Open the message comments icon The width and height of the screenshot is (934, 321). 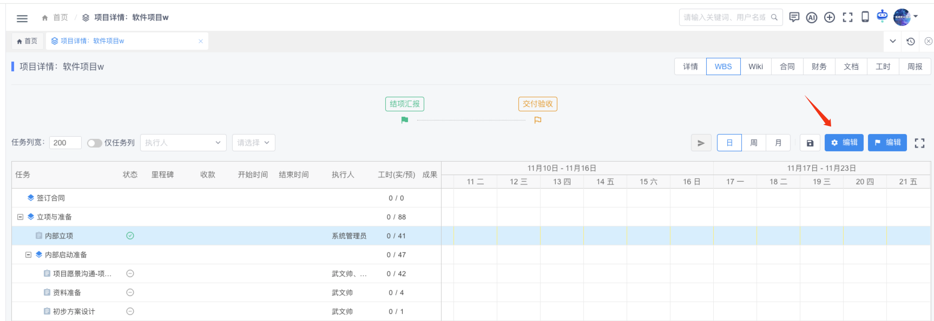[x=794, y=17]
